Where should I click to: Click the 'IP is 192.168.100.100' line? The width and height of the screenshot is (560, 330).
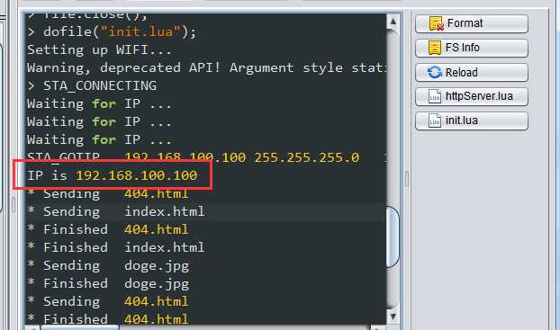tap(113, 175)
